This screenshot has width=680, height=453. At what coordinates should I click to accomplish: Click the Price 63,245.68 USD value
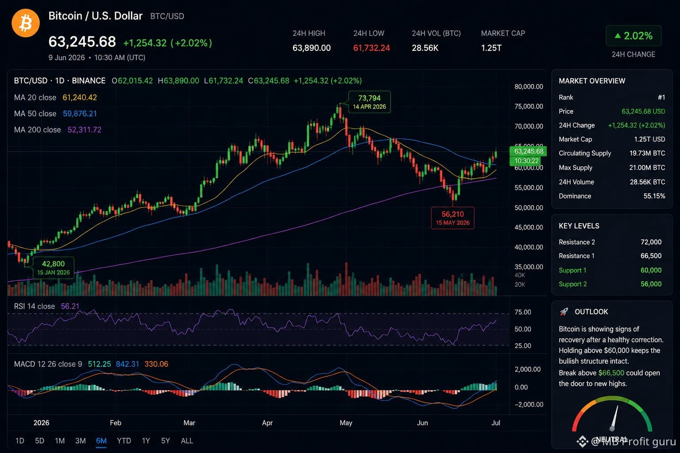tap(643, 111)
